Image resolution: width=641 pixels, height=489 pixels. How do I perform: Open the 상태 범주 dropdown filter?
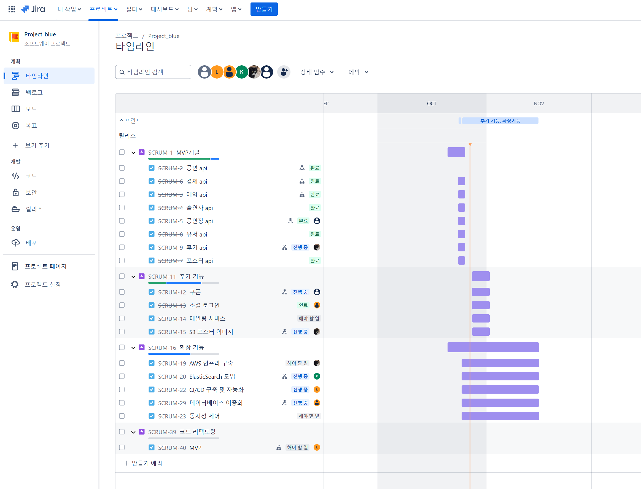tap(317, 72)
